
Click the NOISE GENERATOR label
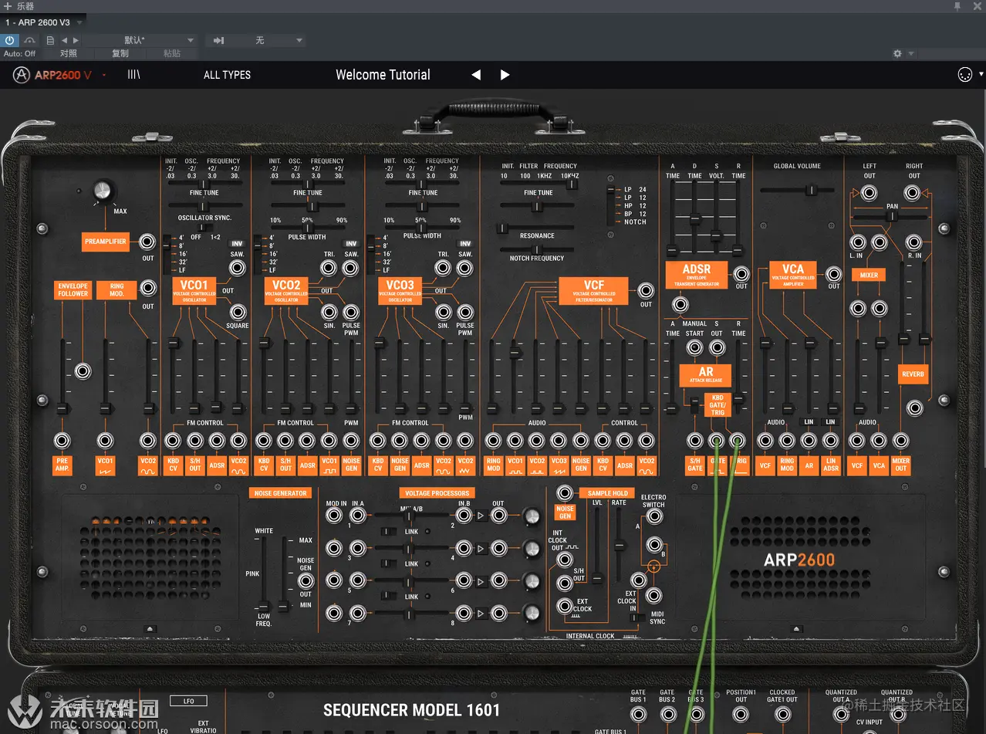[x=281, y=493]
